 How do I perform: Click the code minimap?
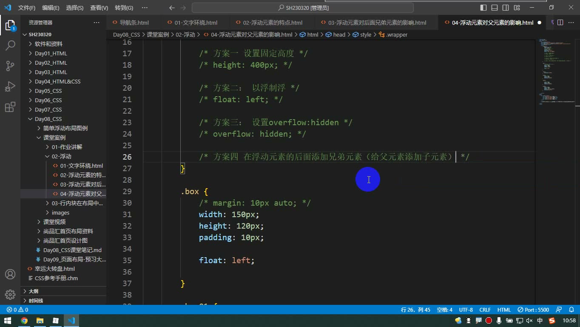click(x=557, y=72)
